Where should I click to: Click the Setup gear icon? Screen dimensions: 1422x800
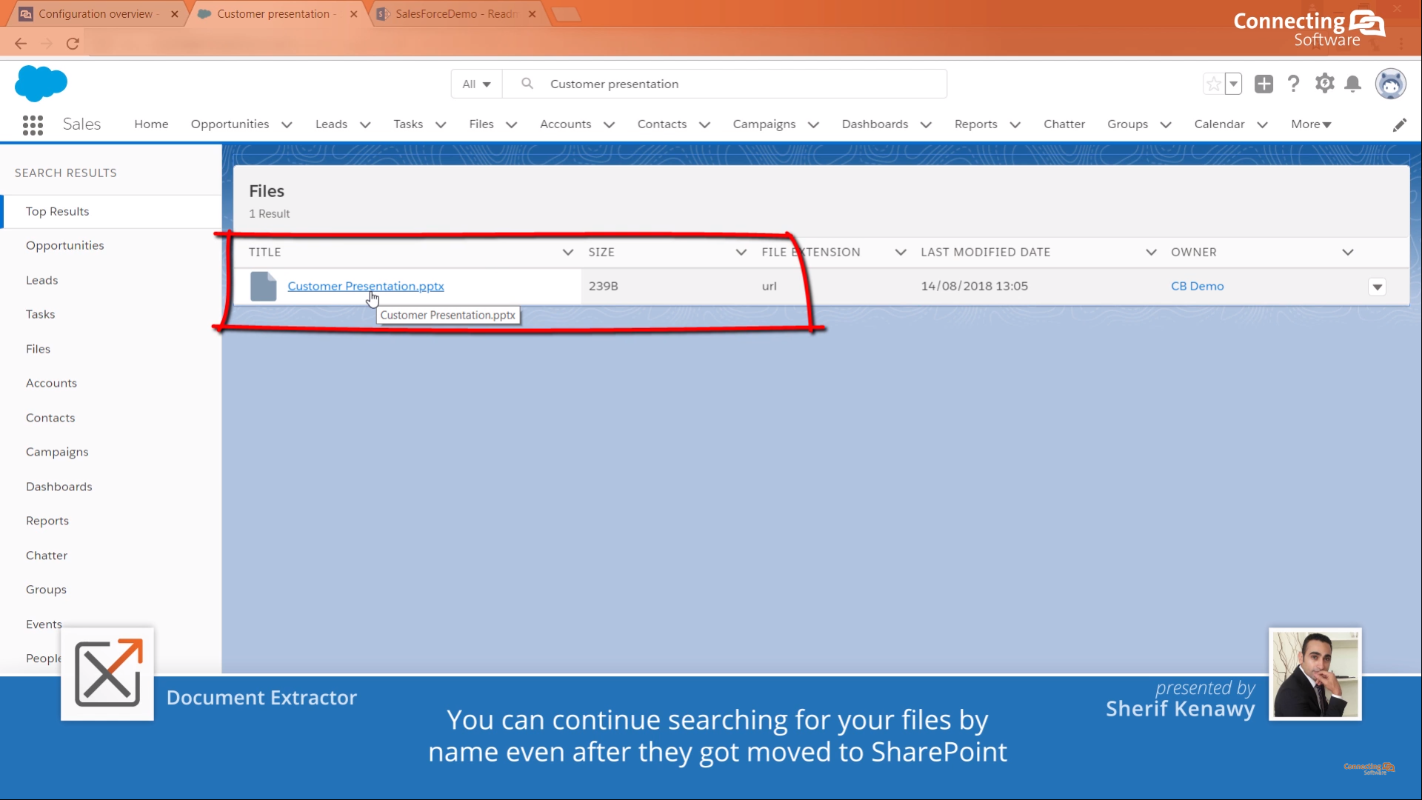coord(1325,84)
